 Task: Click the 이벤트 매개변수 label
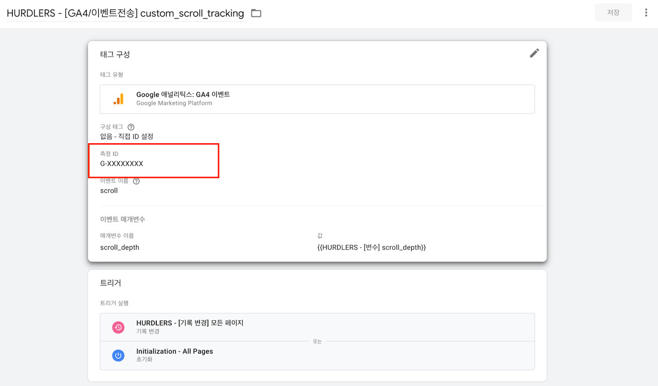(x=123, y=219)
